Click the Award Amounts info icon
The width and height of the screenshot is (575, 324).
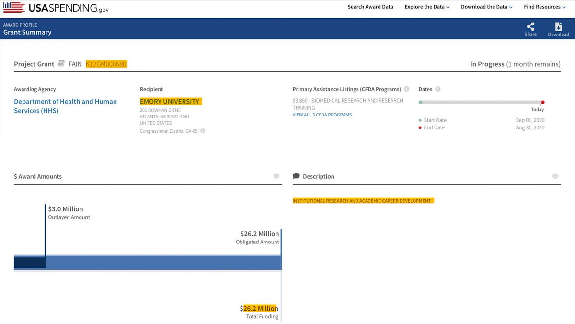tap(276, 176)
